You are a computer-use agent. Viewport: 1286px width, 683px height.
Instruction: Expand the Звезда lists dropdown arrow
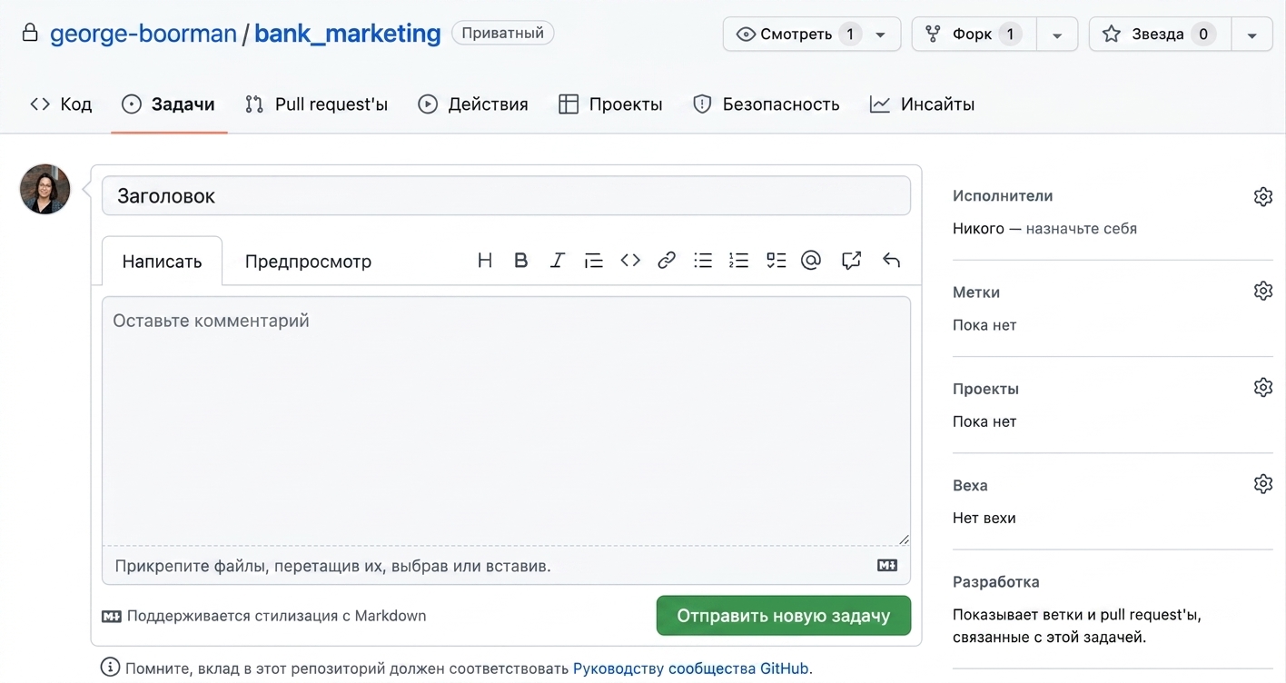[x=1252, y=35]
